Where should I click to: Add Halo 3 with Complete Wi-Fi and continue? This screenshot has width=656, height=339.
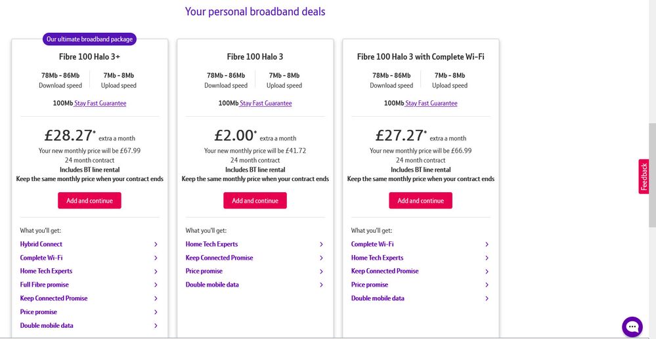click(x=420, y=201)
